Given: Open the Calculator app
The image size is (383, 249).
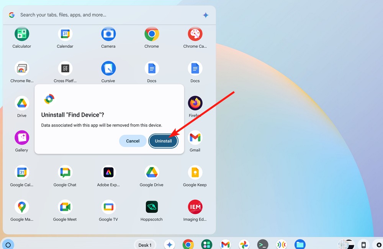Looking at the screenshot, I should click(21, 34).
